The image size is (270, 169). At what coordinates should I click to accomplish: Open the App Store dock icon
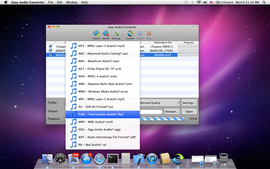(x=87, y=159)
